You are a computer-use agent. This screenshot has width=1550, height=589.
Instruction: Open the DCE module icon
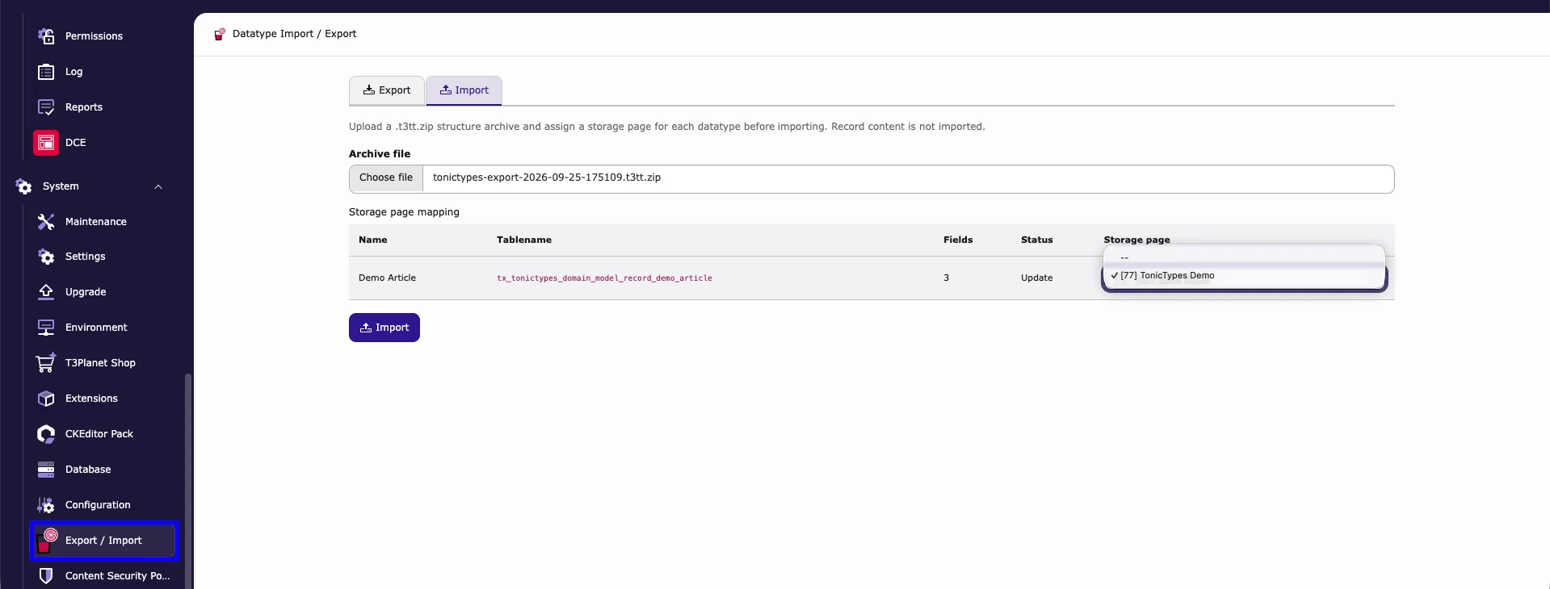46,143
